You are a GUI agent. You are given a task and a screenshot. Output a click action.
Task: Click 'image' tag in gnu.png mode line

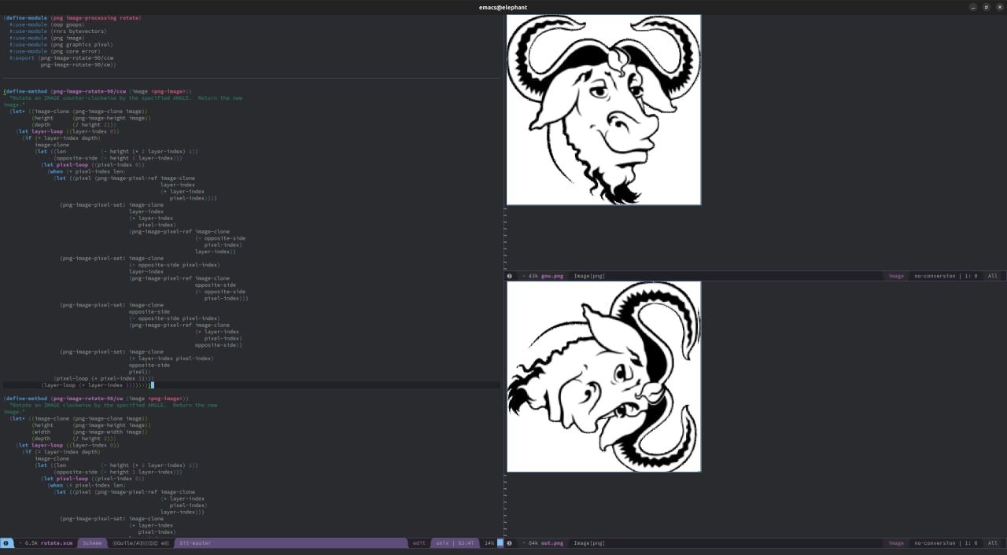click(x=896, y=276)
